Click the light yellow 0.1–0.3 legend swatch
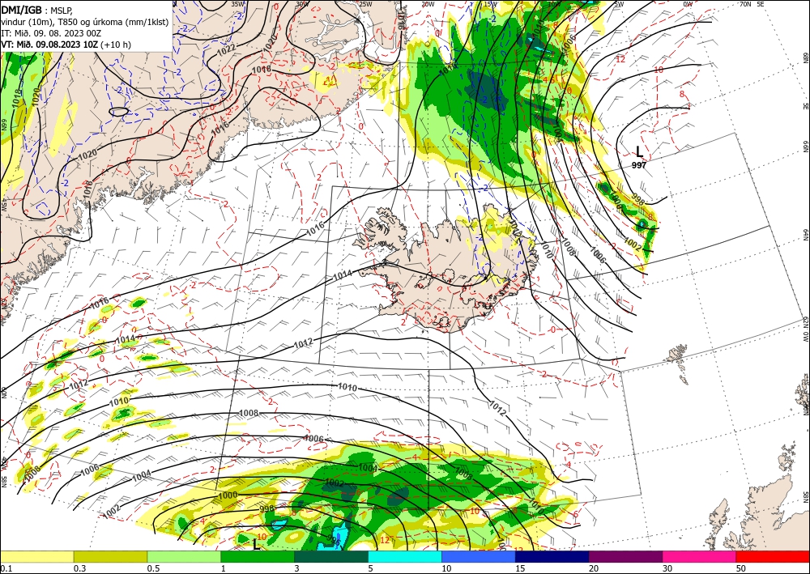 pos(36,556)
